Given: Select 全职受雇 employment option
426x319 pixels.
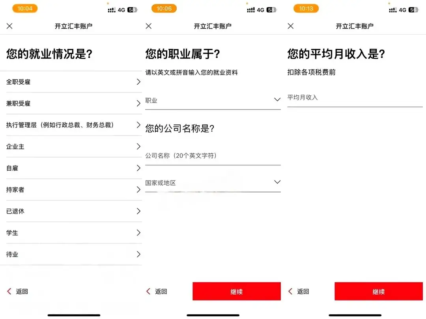Looking at the screenshot, I should click(x=74, y=82).
